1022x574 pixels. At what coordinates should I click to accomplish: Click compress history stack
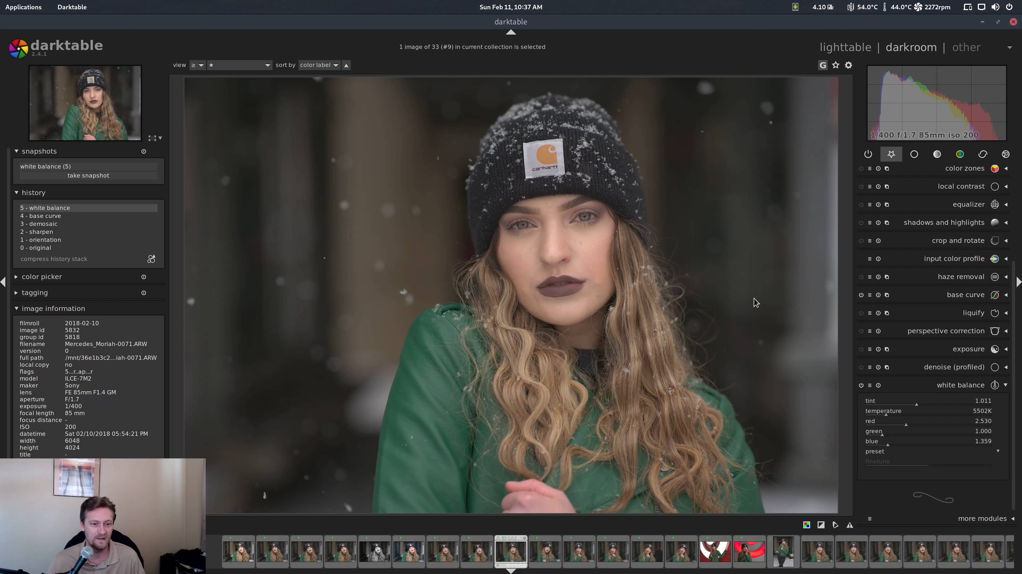click(x=54, y=259)
